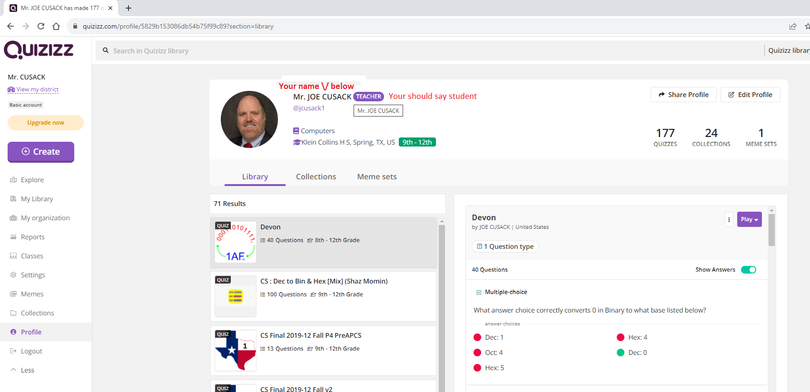Open Reports in the sidebar
810x392 pixels.
point(32,237)
